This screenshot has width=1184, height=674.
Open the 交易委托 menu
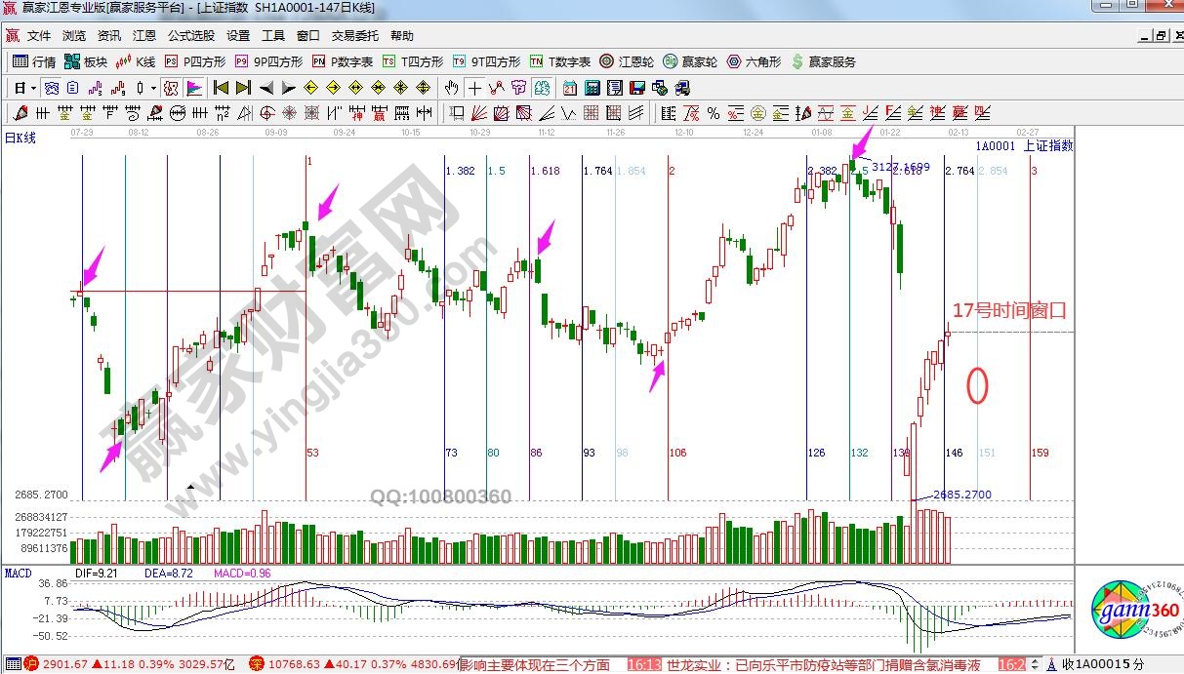pos(355,36)
